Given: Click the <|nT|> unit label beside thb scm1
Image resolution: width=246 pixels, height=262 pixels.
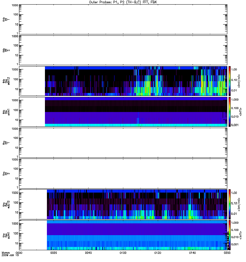Looking at the screenshot, I should (x=240, y=112).
